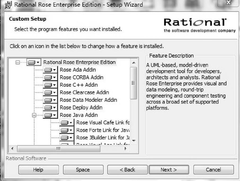Go to previous step with Back button
240x181 pixels.
(127, 170)
